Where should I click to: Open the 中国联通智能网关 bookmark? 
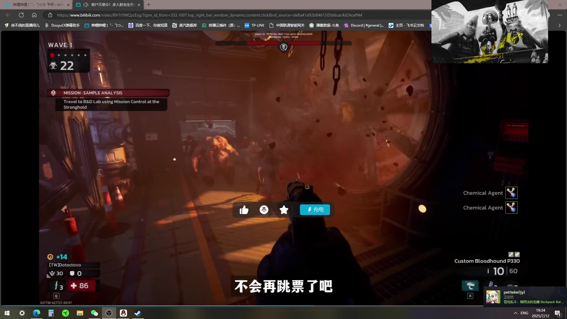tap(287, 25)
